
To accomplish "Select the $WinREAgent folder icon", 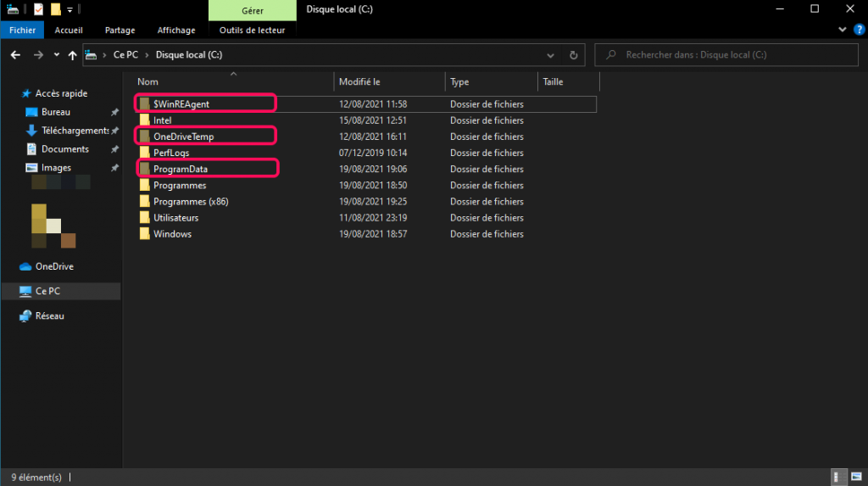I will point(144,103).
